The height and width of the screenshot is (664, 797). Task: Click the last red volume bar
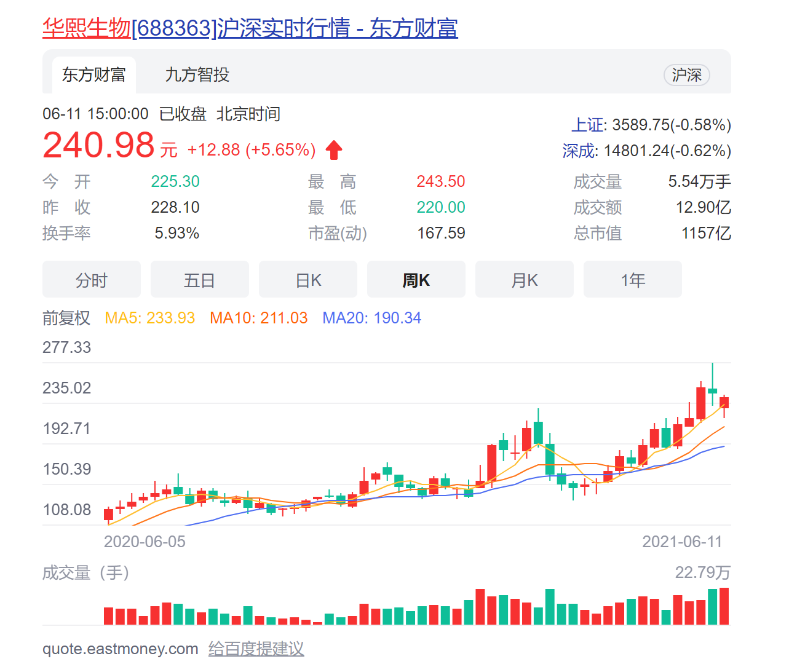pos(724,606)
